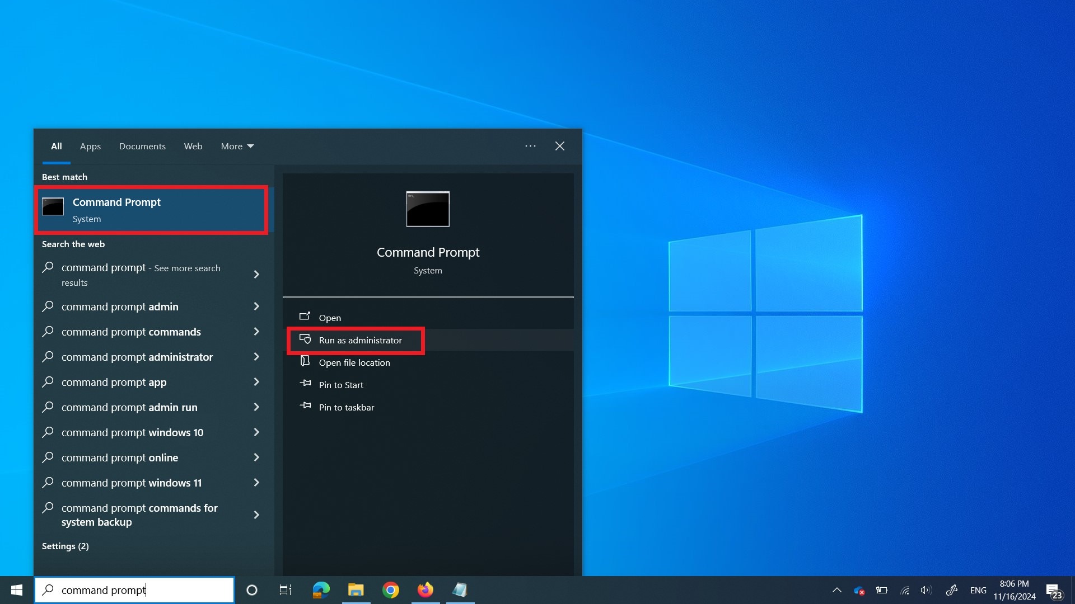Open Task View from taskbar

pos(285,590)
